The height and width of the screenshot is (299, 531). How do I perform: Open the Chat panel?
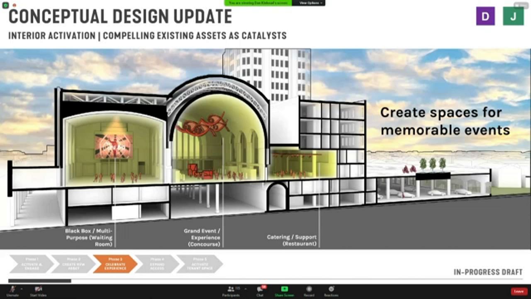tap(259, 289)
